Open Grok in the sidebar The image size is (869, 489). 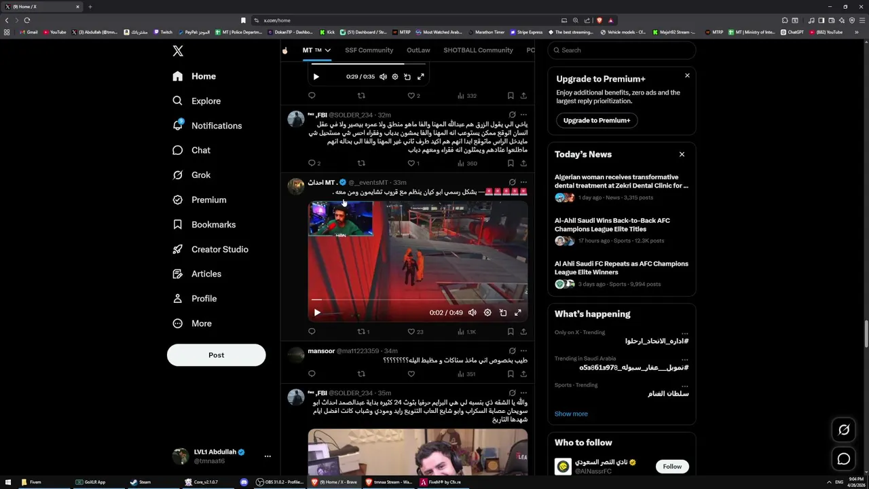click(x=191, y=175)
